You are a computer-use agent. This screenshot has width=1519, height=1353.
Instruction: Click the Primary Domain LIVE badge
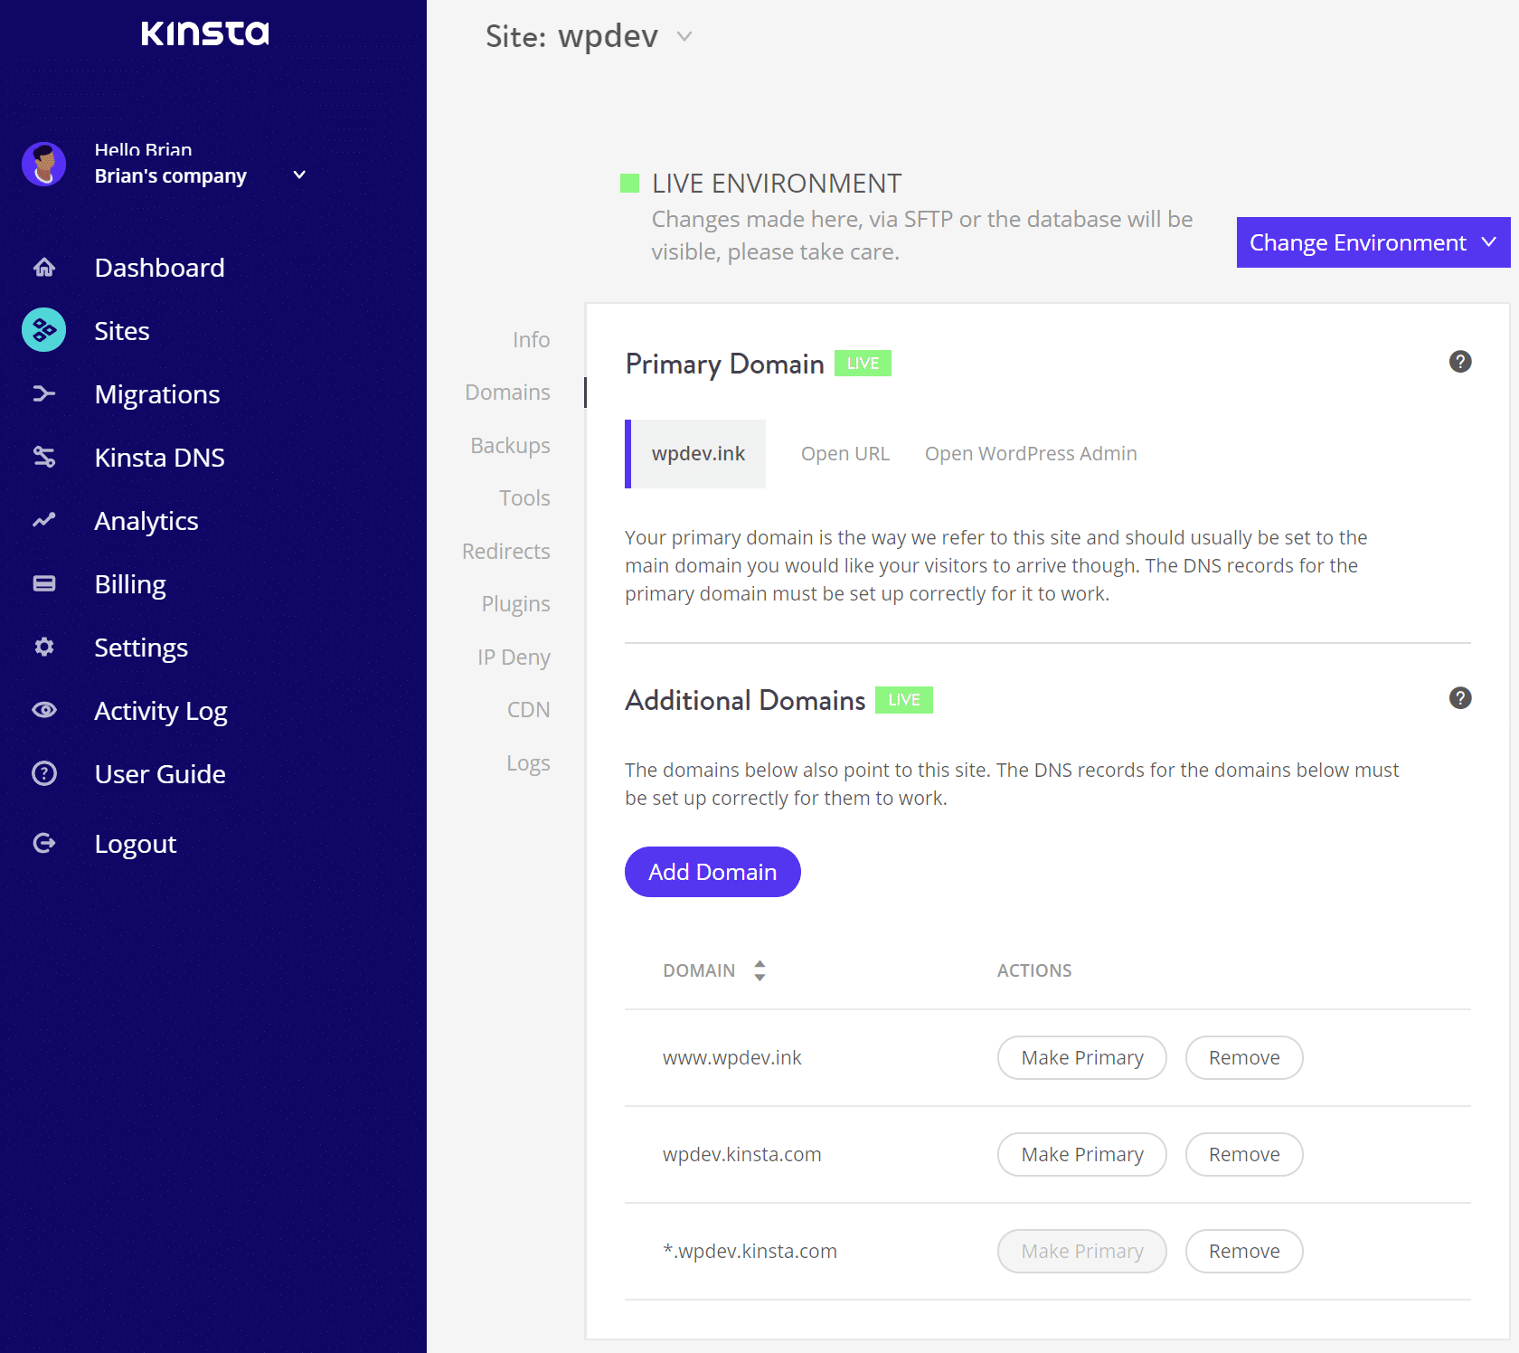tap(863, 363)
